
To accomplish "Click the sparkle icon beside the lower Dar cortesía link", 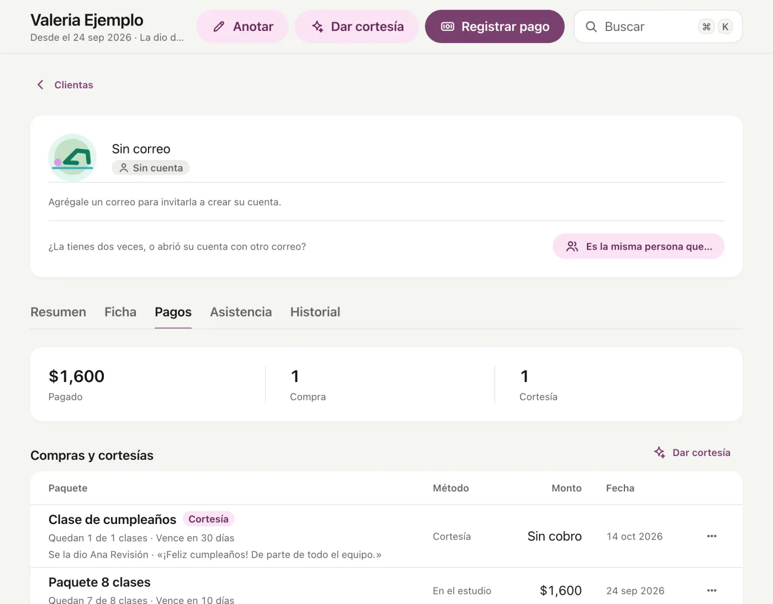I will [x=660, y=453].
